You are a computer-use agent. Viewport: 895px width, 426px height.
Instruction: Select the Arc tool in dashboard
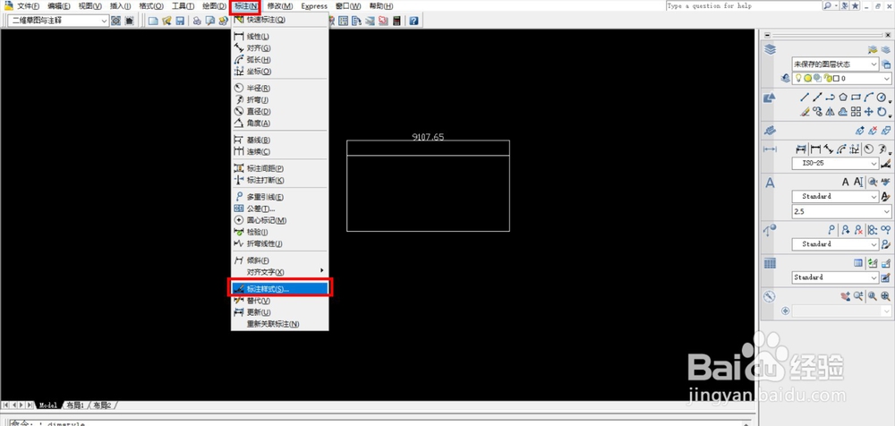(868, 98)
